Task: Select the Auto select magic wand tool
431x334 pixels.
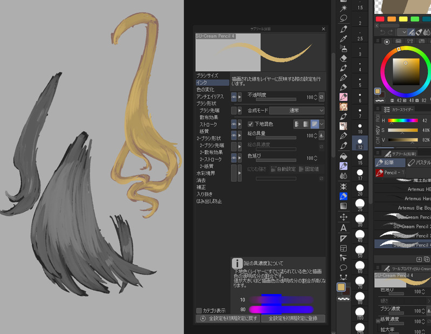Action: [343, 8]
